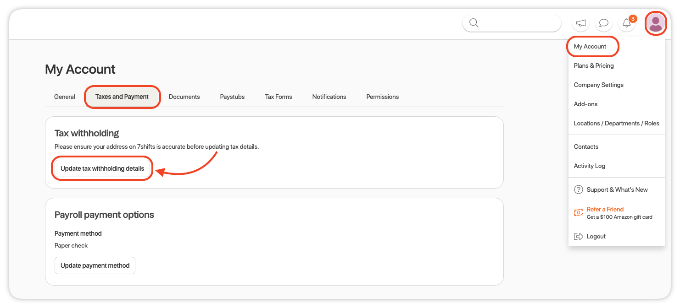
Task: Click the megaphone announcements icon
Action: click(x=581, y=23)
